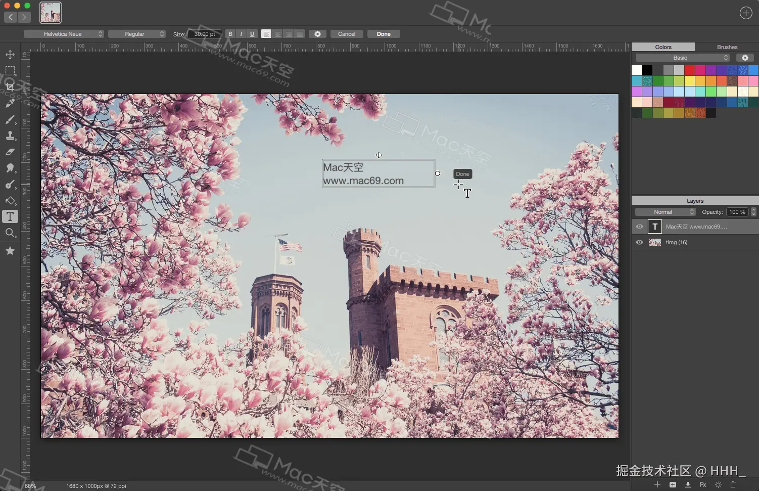Delete layer with trash icon
The height and width of the screenshot is (491, 759).
click(733, 484)
